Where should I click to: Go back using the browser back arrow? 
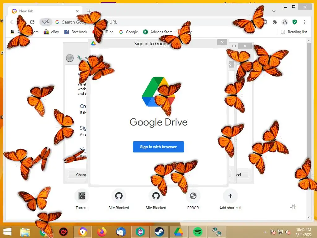point(12,22)
